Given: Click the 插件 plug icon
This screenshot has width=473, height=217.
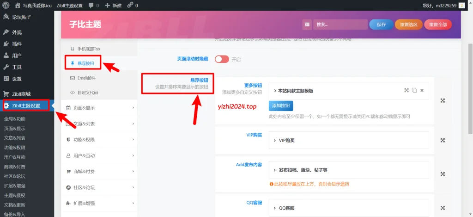Looking at the screenshot, I should point(6,44).
